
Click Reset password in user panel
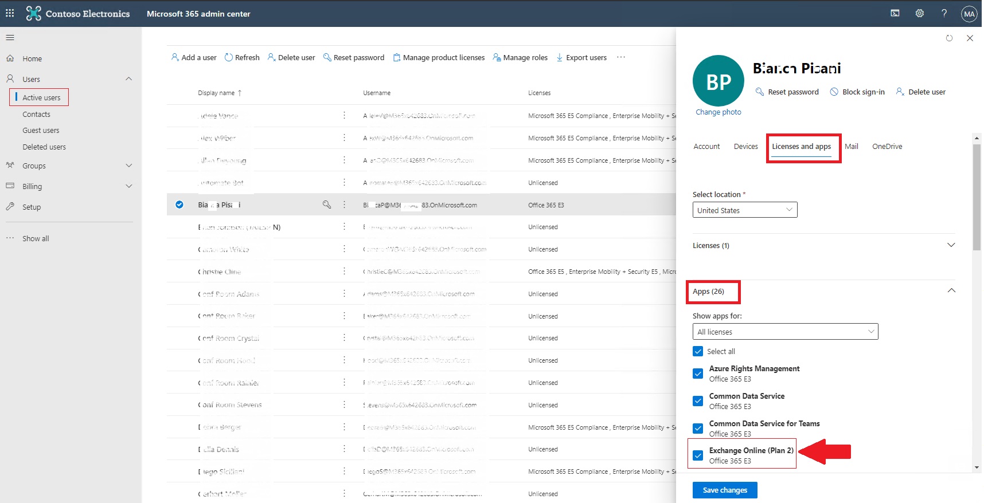pos(787,92)
